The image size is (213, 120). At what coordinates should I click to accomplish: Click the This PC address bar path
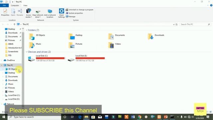26,24
